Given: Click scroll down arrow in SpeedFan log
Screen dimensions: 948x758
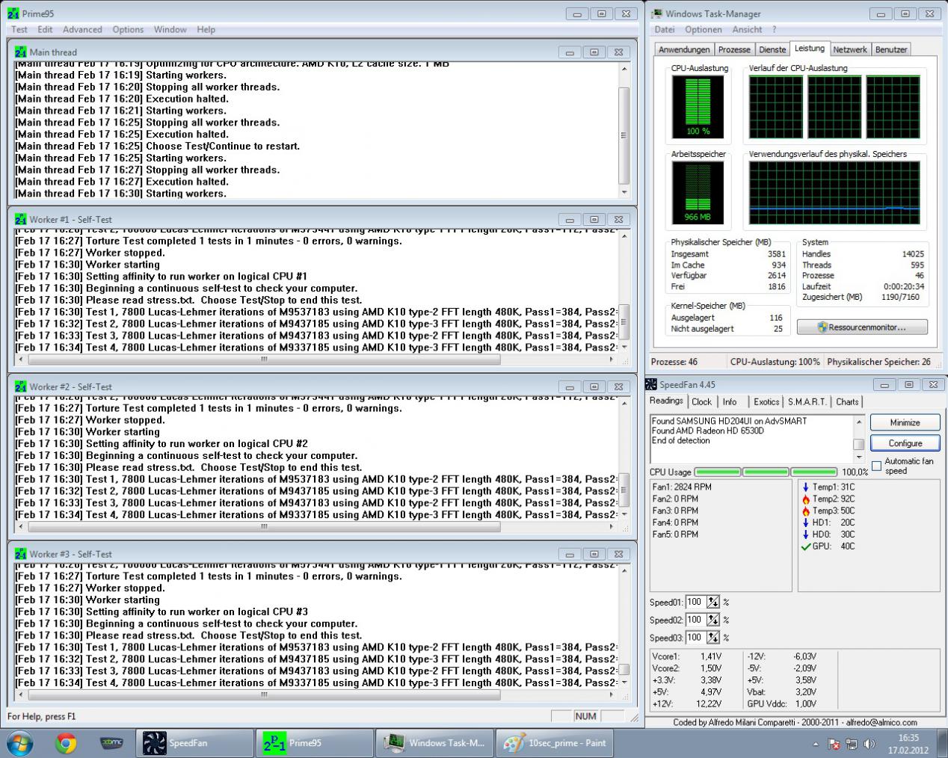Looking at the screenshot, I should [x=858, y=457].
